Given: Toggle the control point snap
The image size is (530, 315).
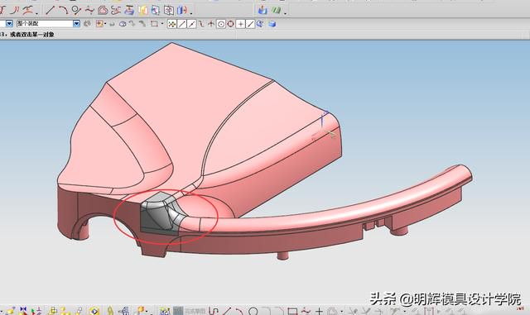Looking at the screenshot, I should [201, 24].
